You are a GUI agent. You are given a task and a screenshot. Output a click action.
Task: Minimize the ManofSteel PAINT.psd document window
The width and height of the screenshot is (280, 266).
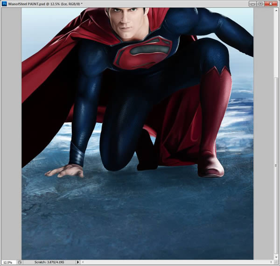tap(252, 4)
